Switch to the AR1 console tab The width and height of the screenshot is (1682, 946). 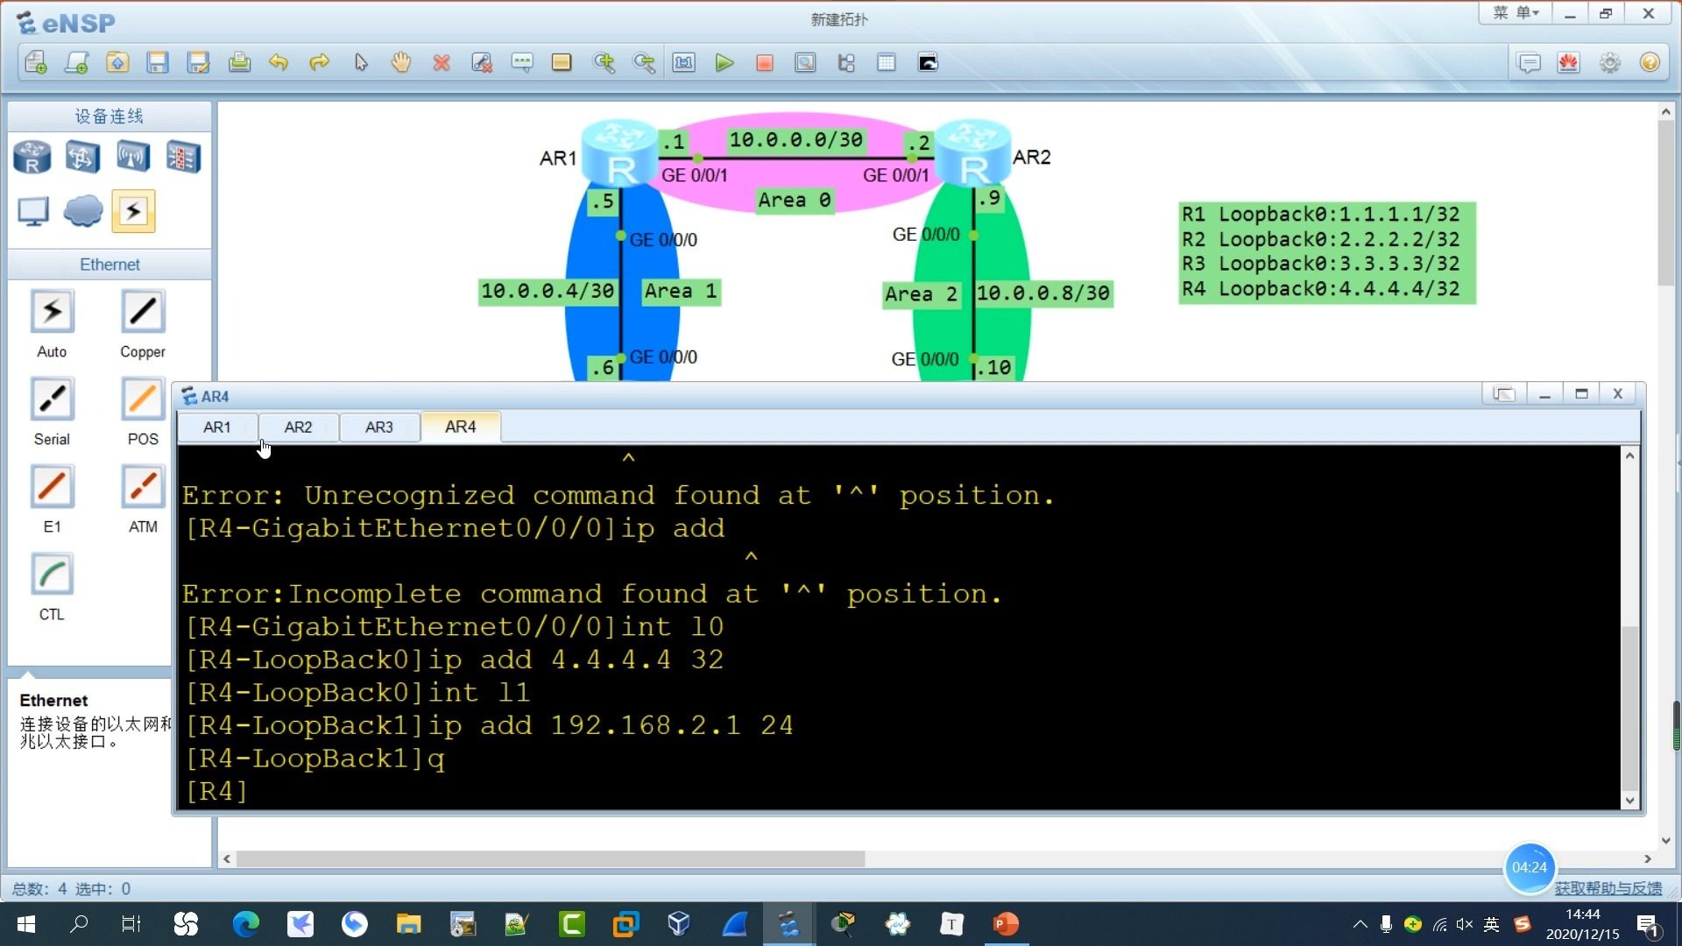click(x=217, y=427)
